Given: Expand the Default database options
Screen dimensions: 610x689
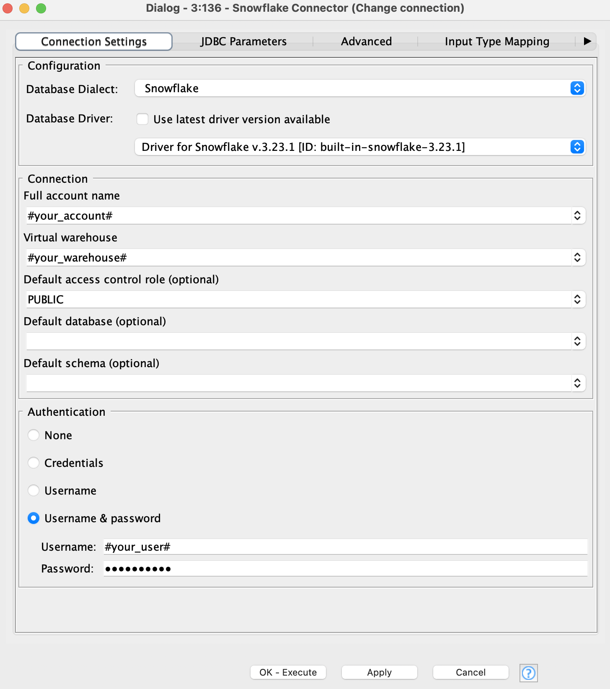Looking at the screenshot, I should click(x=577, y=341).
